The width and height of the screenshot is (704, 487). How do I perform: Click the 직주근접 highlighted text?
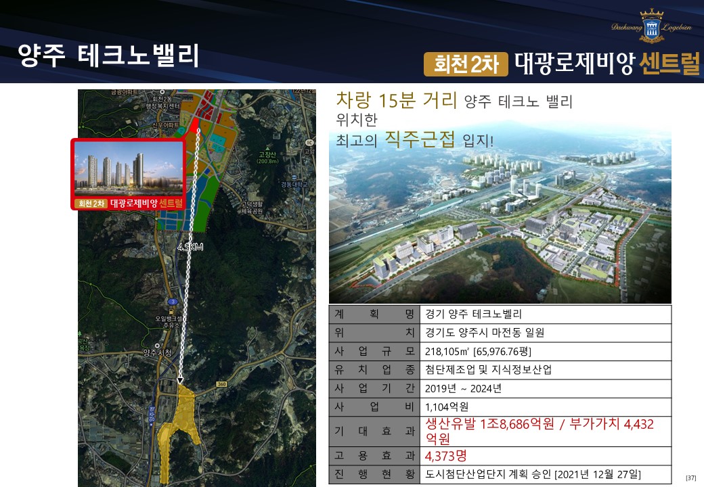(x=420, y=140)
